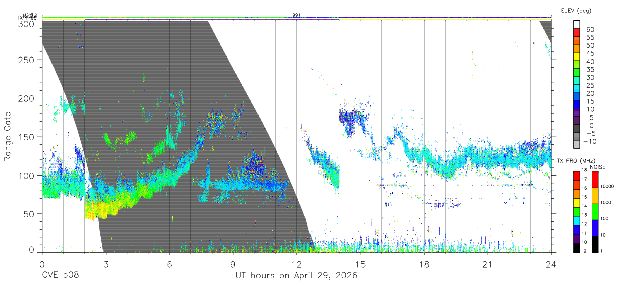Viewport: 620px width, 286px height.
Task: Click the TX FRQ legend value '16'
Action: click(x=584, y=188)
